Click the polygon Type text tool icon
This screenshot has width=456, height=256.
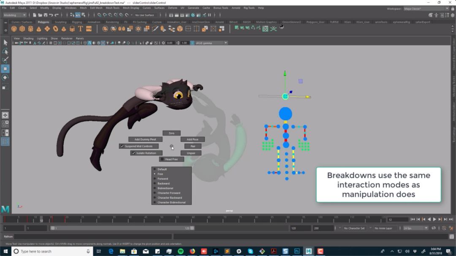click(x=80, y=29)
